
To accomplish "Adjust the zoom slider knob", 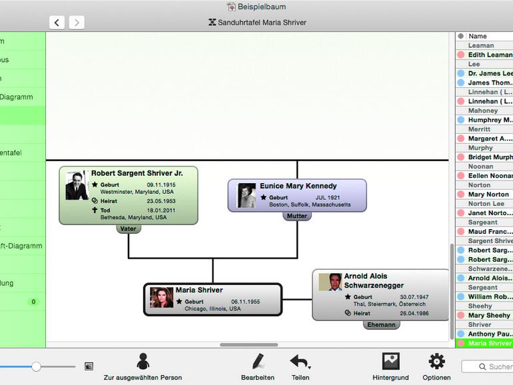I will coord(37,366).
